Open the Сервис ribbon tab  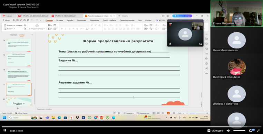(x=148, y=20)
